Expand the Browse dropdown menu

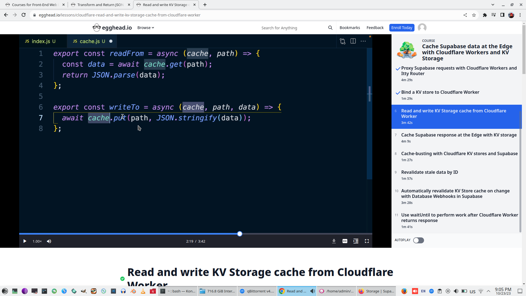click(145, 28)
